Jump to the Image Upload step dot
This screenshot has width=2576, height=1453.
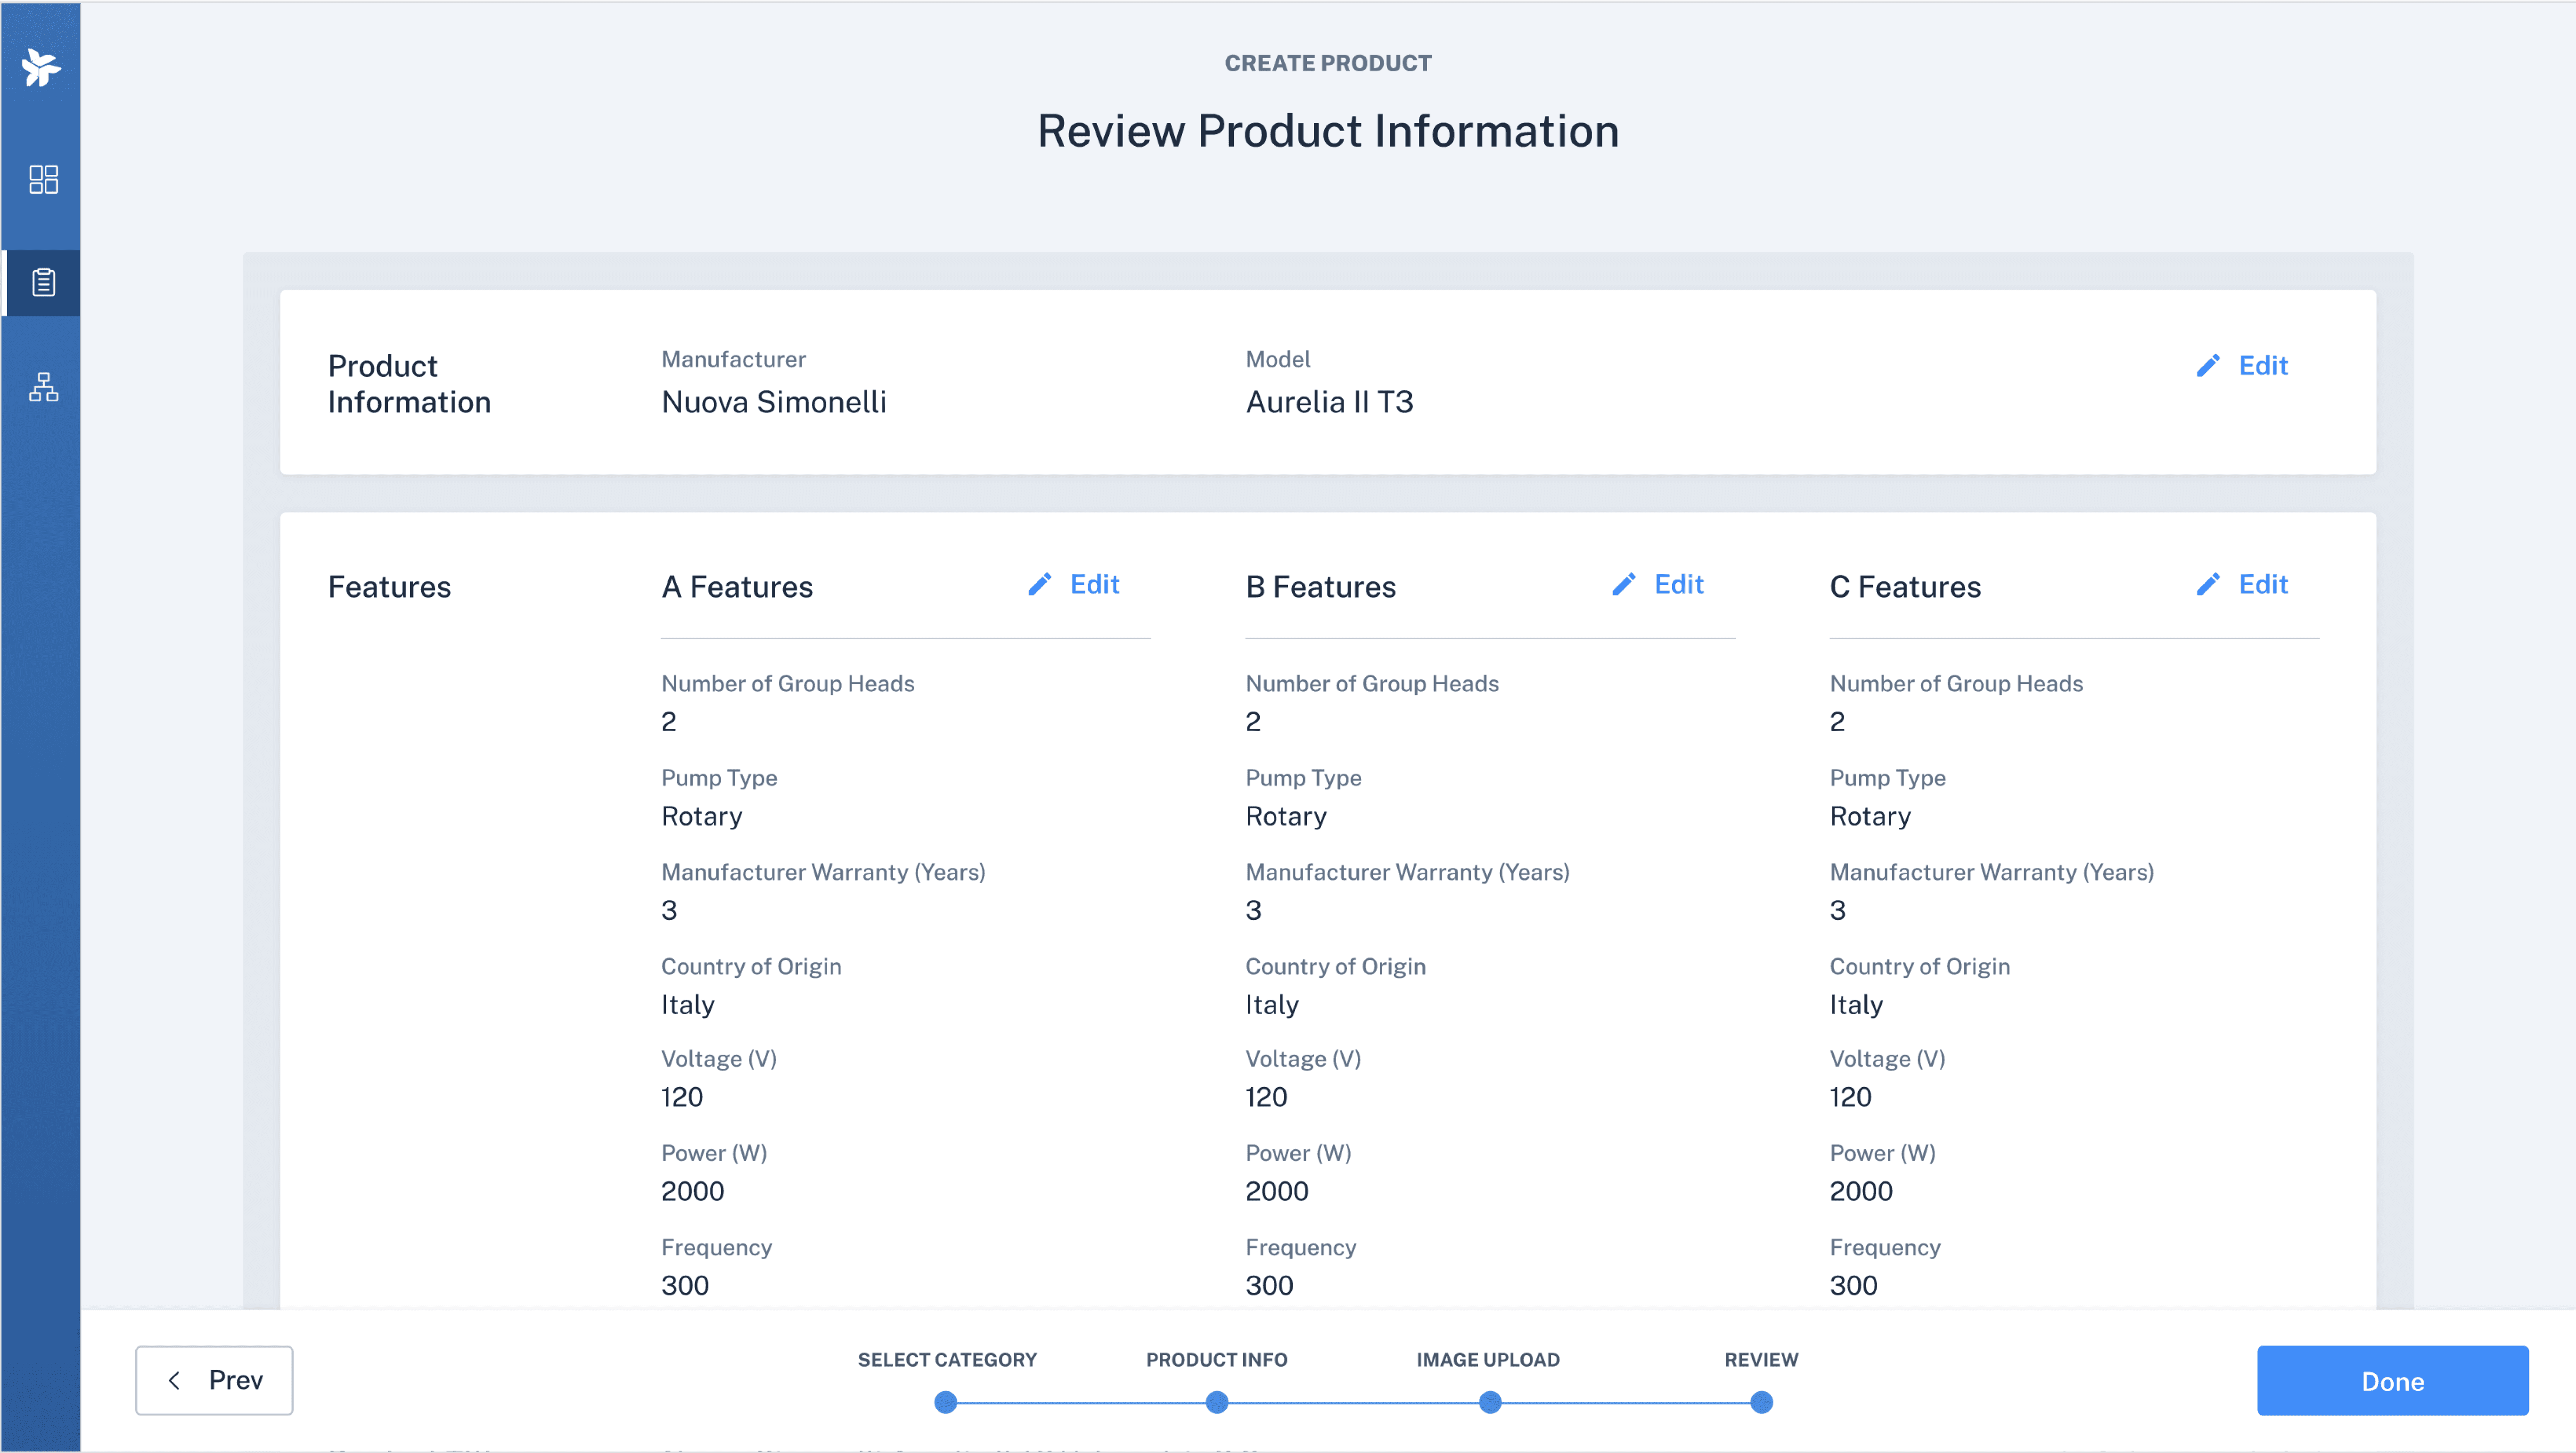coord(1489,1402)
